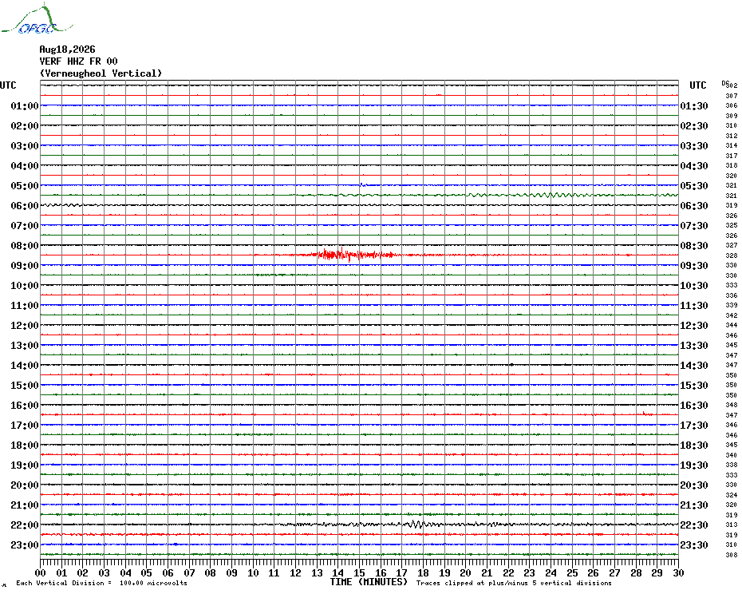This screenshot has height=594, width=742.
Task: Click the 10:00 hour label
Action: (25, 286)
